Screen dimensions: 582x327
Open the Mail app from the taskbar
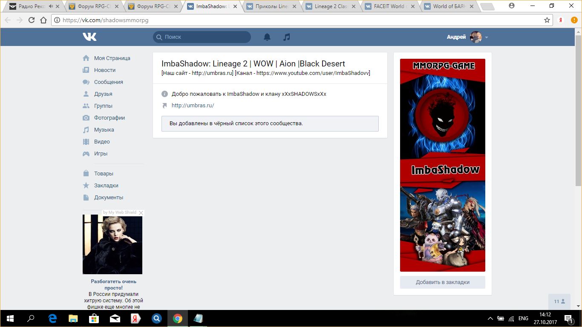click(115, 318)
